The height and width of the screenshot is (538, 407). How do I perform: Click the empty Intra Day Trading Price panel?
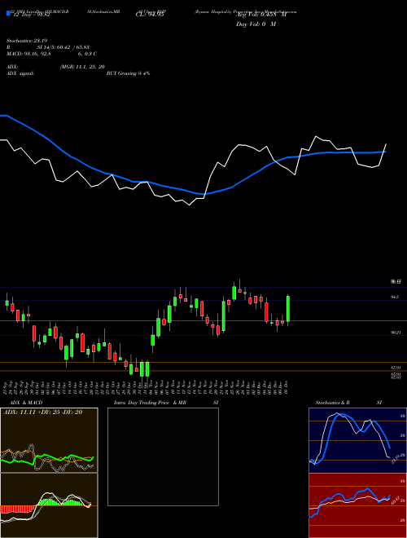click(x=163, y=456)
